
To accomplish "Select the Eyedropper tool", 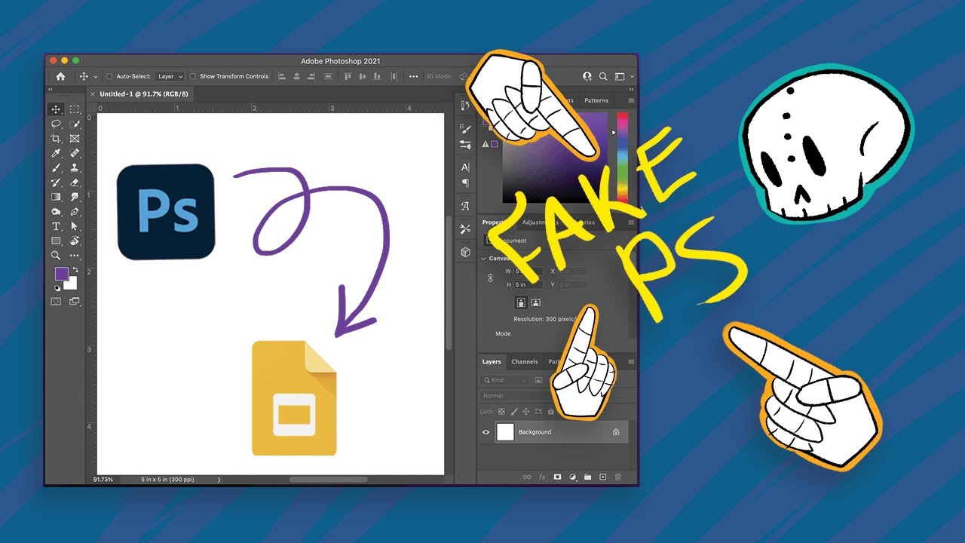I will coord(56,153).
